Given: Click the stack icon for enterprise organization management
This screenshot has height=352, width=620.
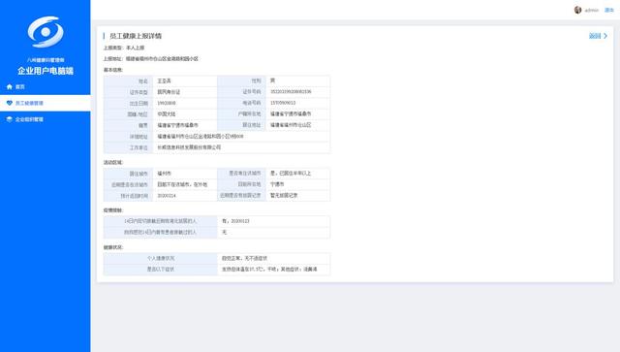Looking at the screenshot, I should pos(10,119).
